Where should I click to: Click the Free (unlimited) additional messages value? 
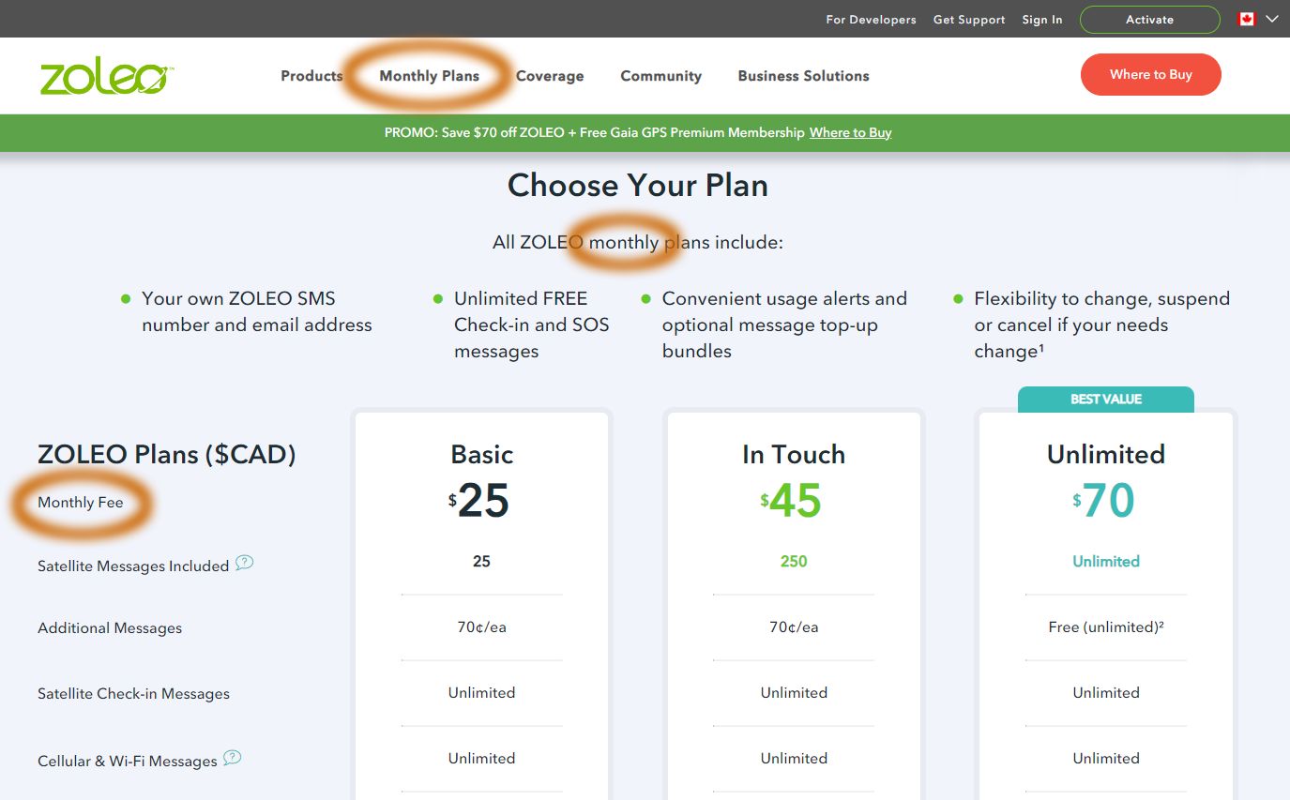[x=1106, y=627]
